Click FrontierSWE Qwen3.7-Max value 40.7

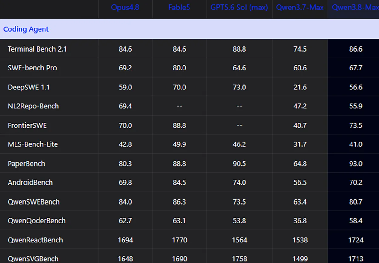pyautogui.click(x=300, y=125)
